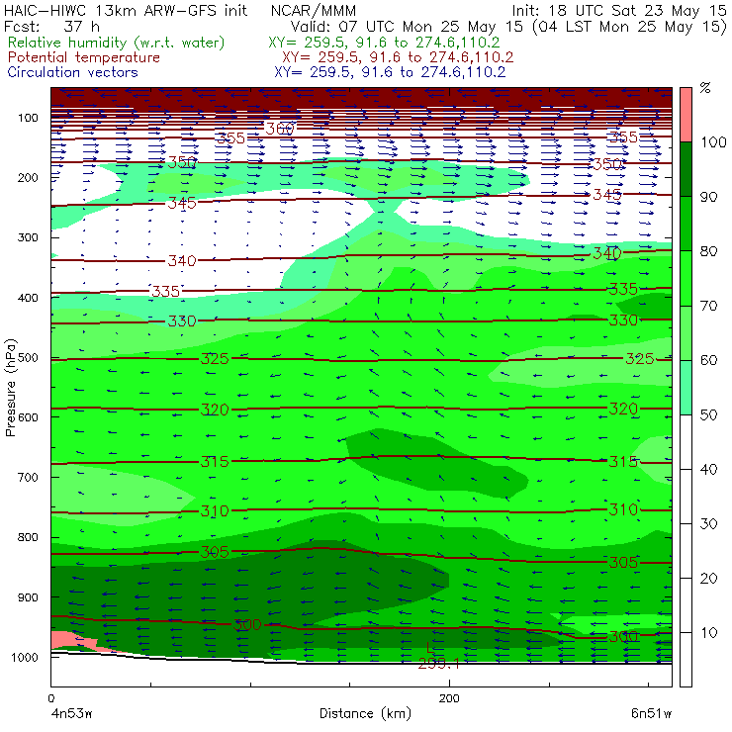Click the '800' pressure axis tick label
The width and height of the screenshot is (732, 732).
tap(28, 537)
